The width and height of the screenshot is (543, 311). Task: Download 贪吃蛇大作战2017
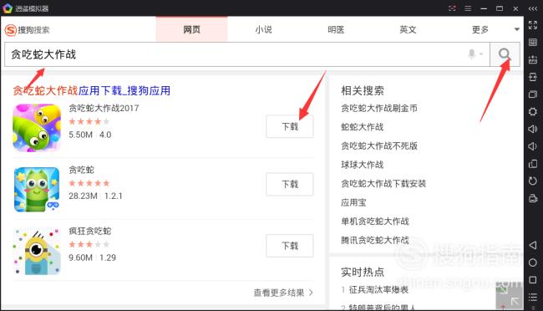click(290, 126)
